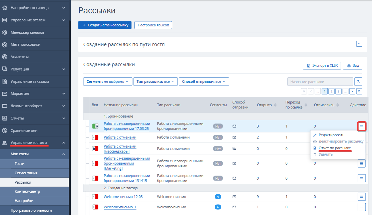
Task: Choose Редактировать in the context menu
Action: pos(331,135)
